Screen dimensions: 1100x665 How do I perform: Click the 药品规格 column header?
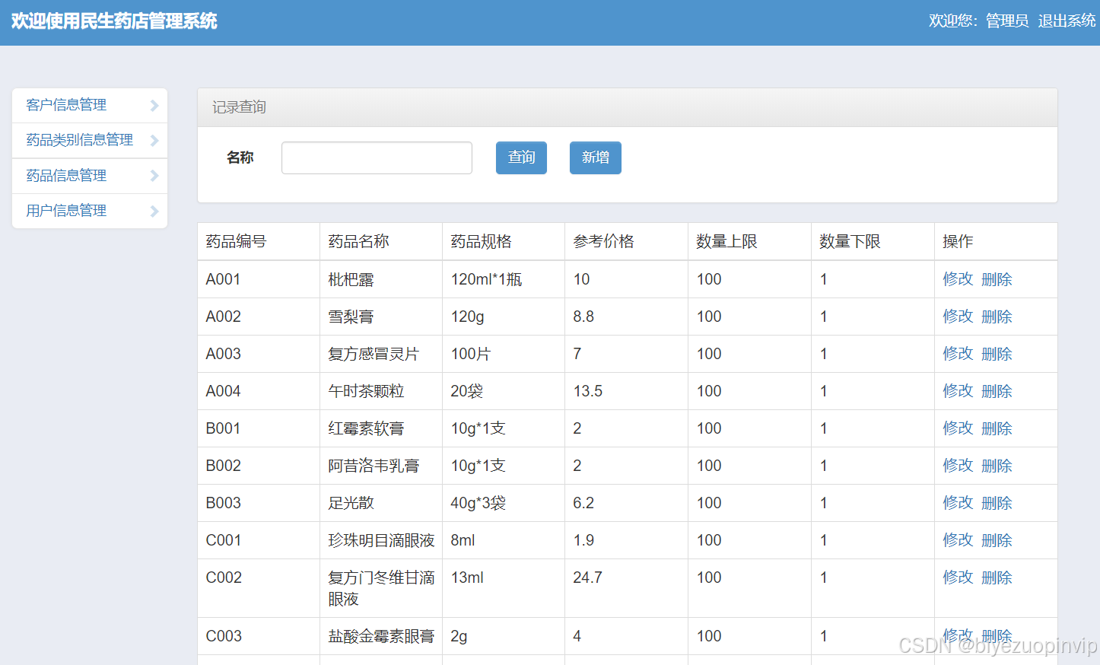pos(504,241)
